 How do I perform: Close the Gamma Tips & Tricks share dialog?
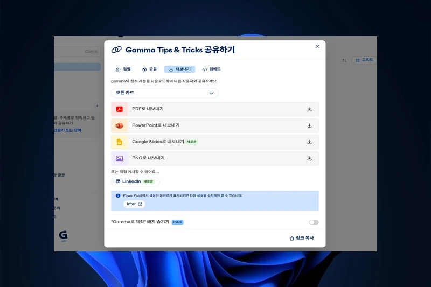317,46
